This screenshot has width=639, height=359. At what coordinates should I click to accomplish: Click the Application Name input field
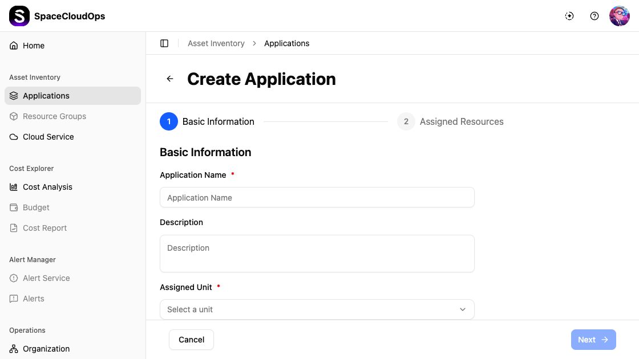click(317, 198)
